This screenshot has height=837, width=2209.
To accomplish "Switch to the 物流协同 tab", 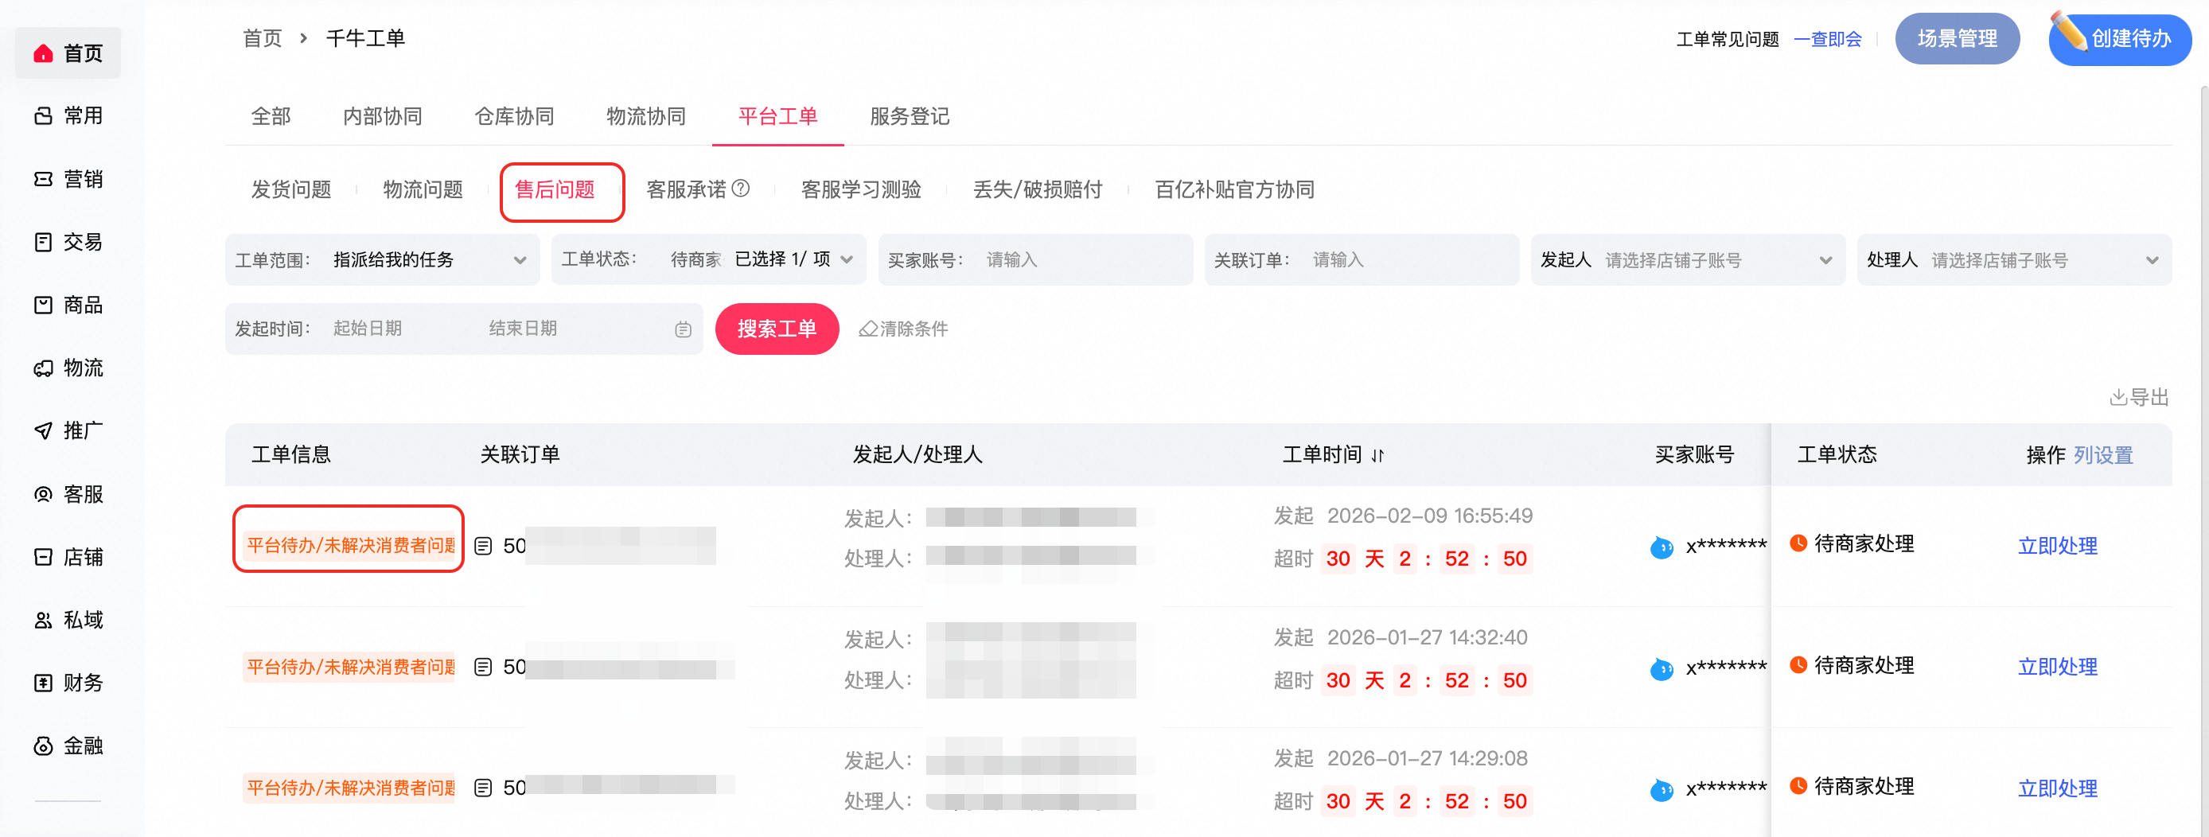I will tap(647, 117).
